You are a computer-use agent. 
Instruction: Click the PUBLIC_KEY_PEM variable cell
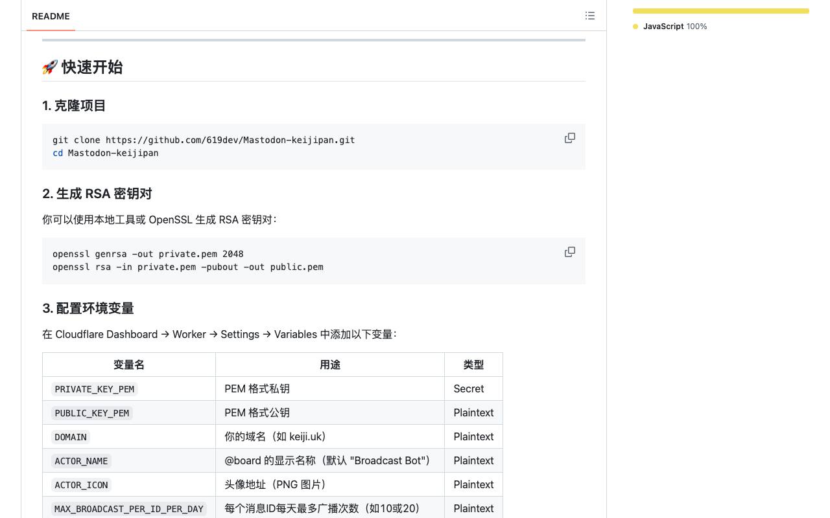(129, 412)
